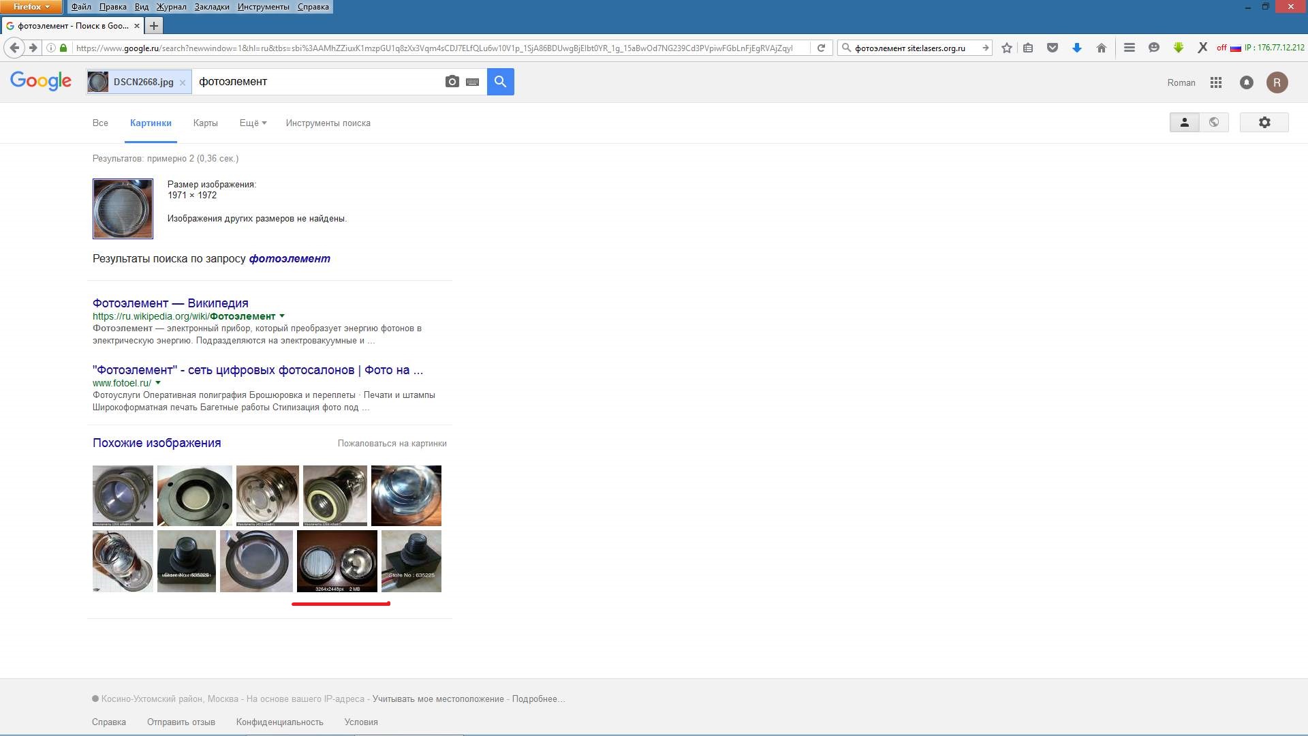The image size is (1308, 736).
Task: Expand fotoel.ru result options arrow
Action: tap(158, 383)
